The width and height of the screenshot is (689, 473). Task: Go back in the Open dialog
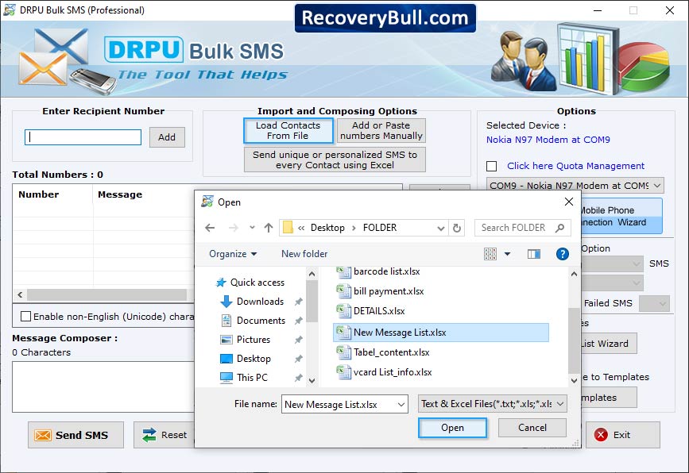click(x=210, y=228)
